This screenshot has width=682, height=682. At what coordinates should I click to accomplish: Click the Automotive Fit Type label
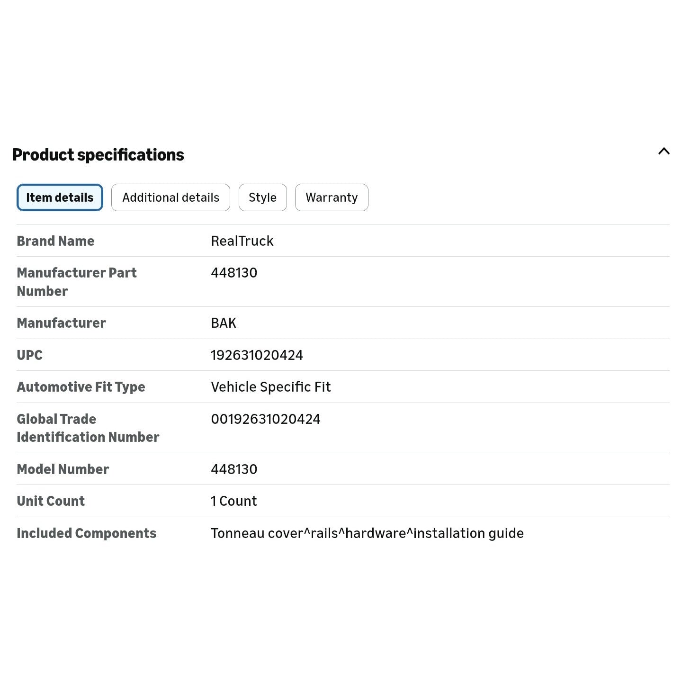(81, 387)
